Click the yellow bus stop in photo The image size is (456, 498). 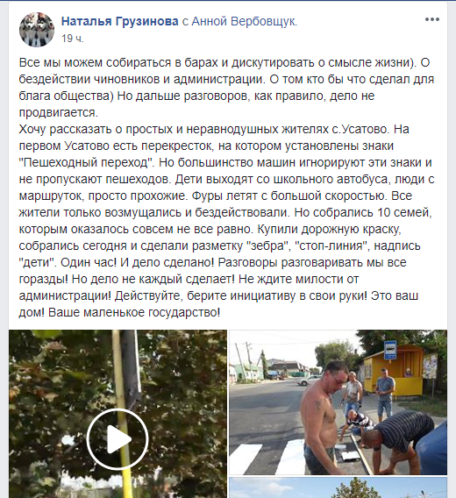(395, 369)
